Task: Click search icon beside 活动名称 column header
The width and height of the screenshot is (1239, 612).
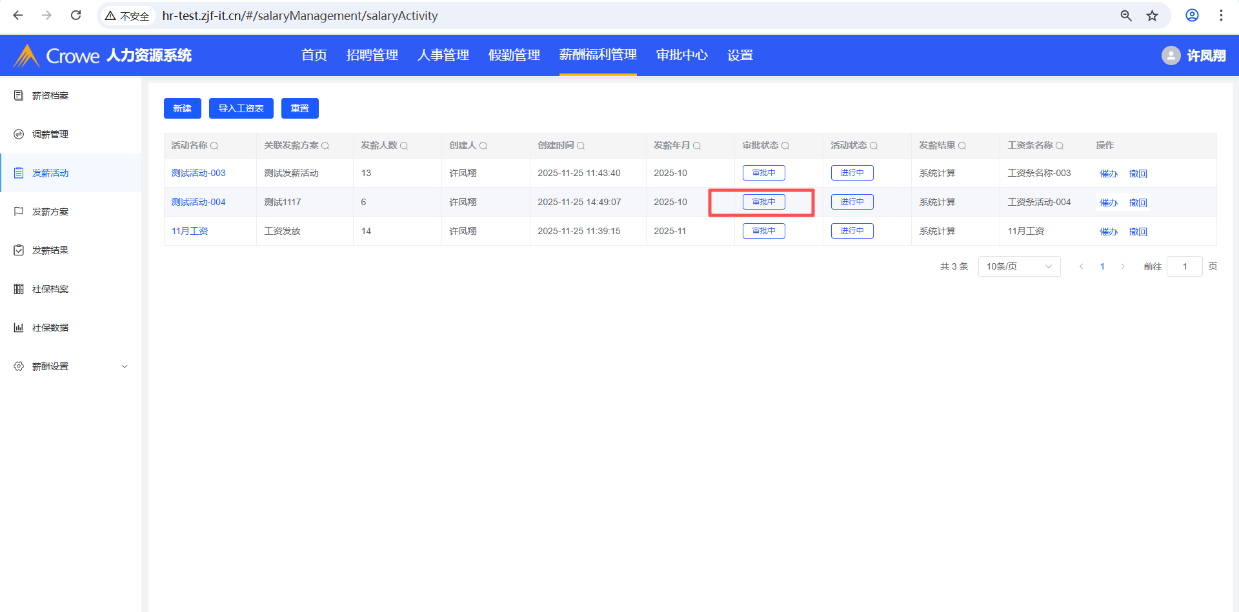Action: (214, 146)
